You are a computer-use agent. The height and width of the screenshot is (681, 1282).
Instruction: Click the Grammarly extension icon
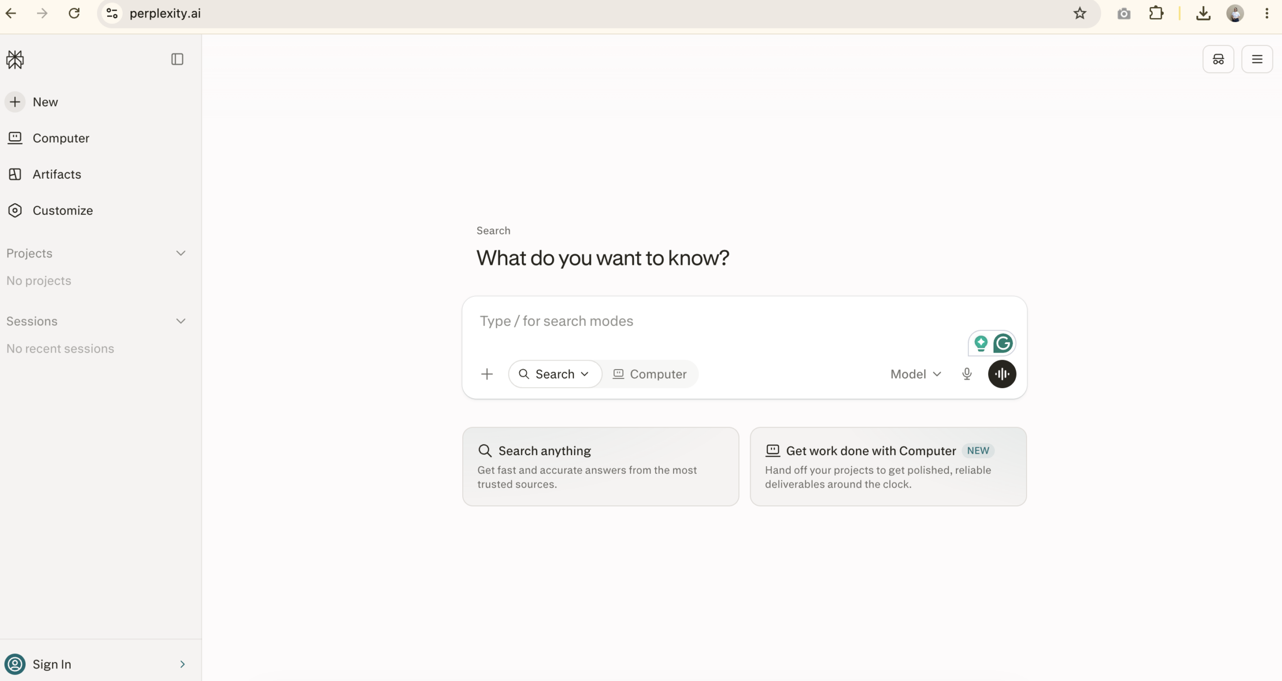(x=1003, y=344)
